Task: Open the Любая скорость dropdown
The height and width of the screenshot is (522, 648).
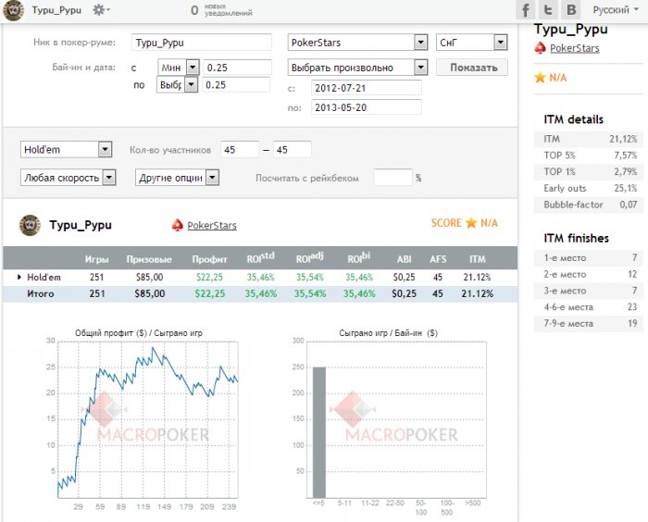Action: click(68, 178)
